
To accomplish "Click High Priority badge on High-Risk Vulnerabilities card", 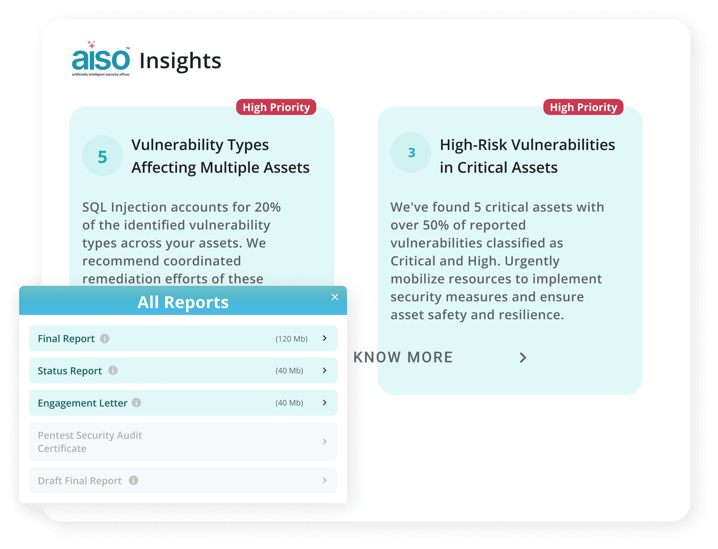I will [x=583, y=107].
